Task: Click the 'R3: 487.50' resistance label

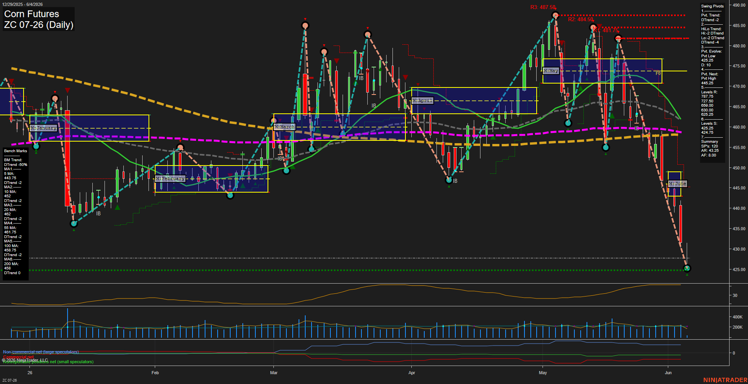Action: (543, 7)
